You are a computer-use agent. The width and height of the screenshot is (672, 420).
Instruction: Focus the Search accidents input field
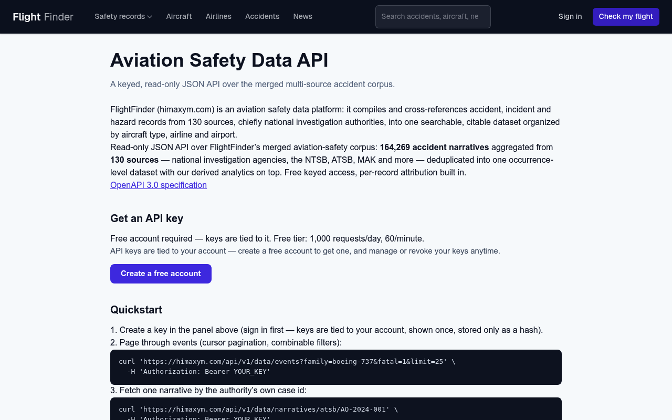[433, 17]
